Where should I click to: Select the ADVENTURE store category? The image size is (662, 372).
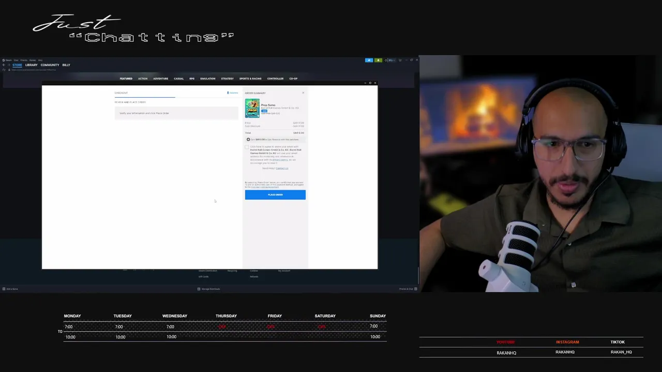tap(160, 79)
